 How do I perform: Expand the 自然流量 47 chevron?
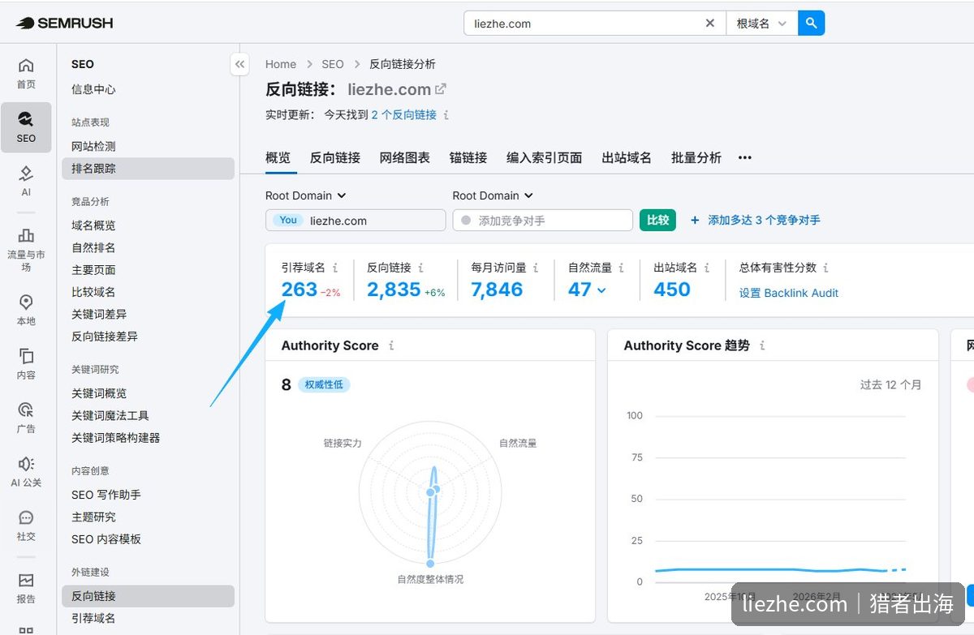pos(601,290)
